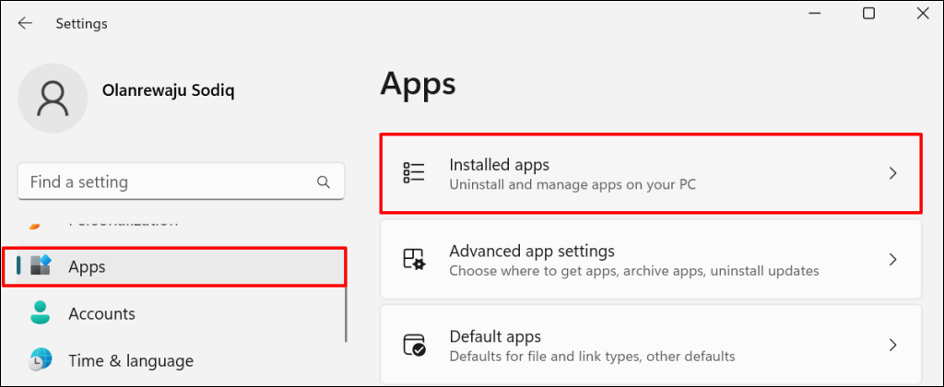
Task: Open Accounts from the sidebar
Action: [101, 313]
